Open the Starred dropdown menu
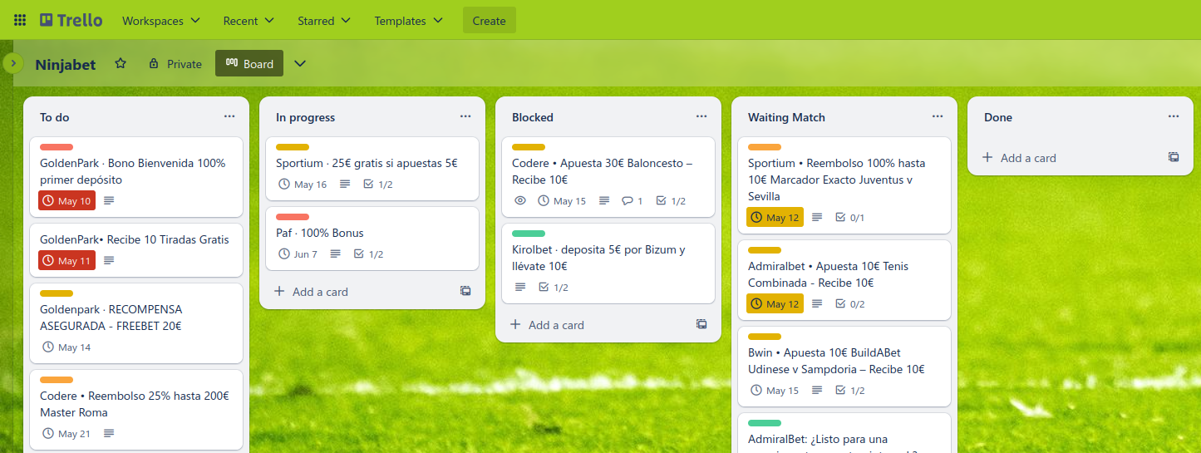Screen dimensions: 1201x453 coord(324,20)
